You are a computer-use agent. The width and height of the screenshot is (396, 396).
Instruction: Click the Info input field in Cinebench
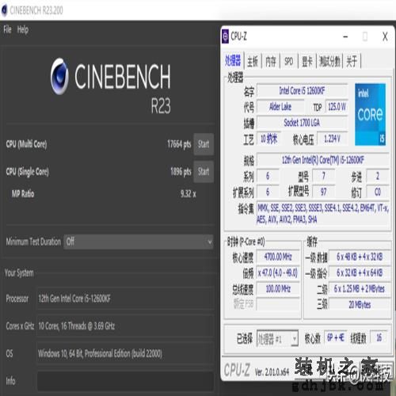(125, 381)
